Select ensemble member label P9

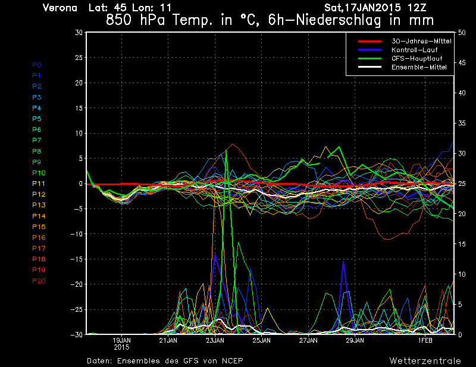tap(37, 162)
